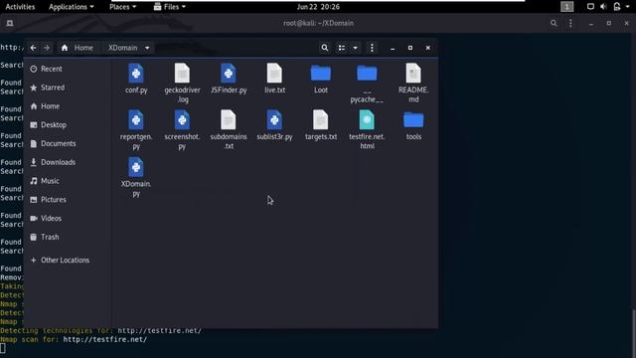636x358 pixels.
Task: Select the reportgen.py file
Action: click(x=136, y=130)
